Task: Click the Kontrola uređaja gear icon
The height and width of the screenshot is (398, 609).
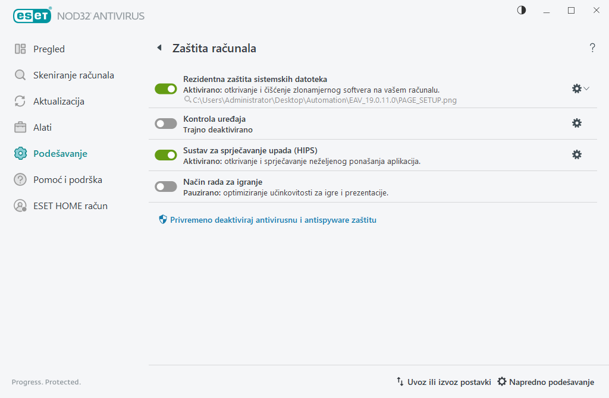Action: point(576,123)
